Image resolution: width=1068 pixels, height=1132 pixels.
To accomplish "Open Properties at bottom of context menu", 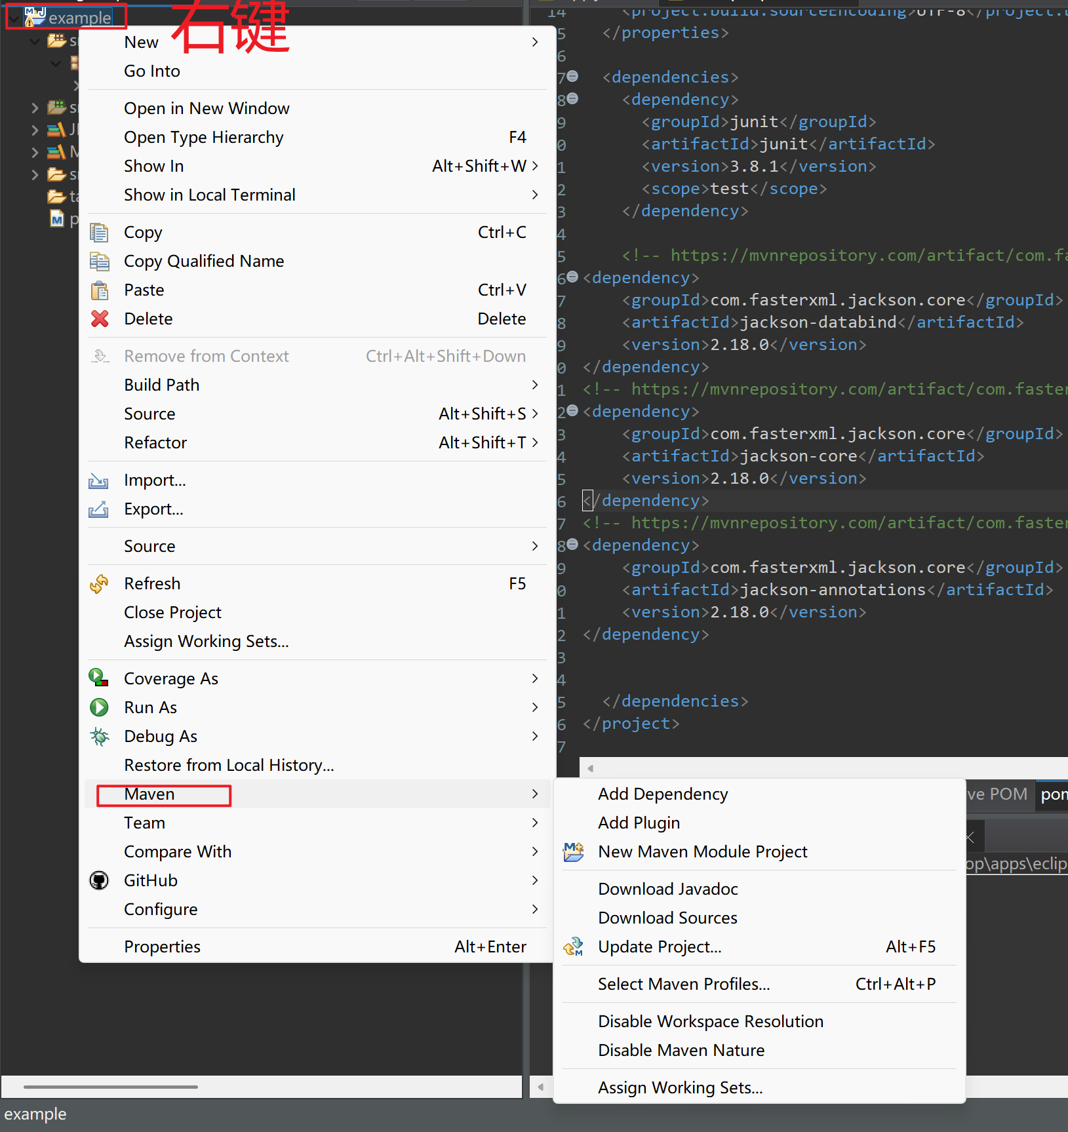I will pos(162,947).
